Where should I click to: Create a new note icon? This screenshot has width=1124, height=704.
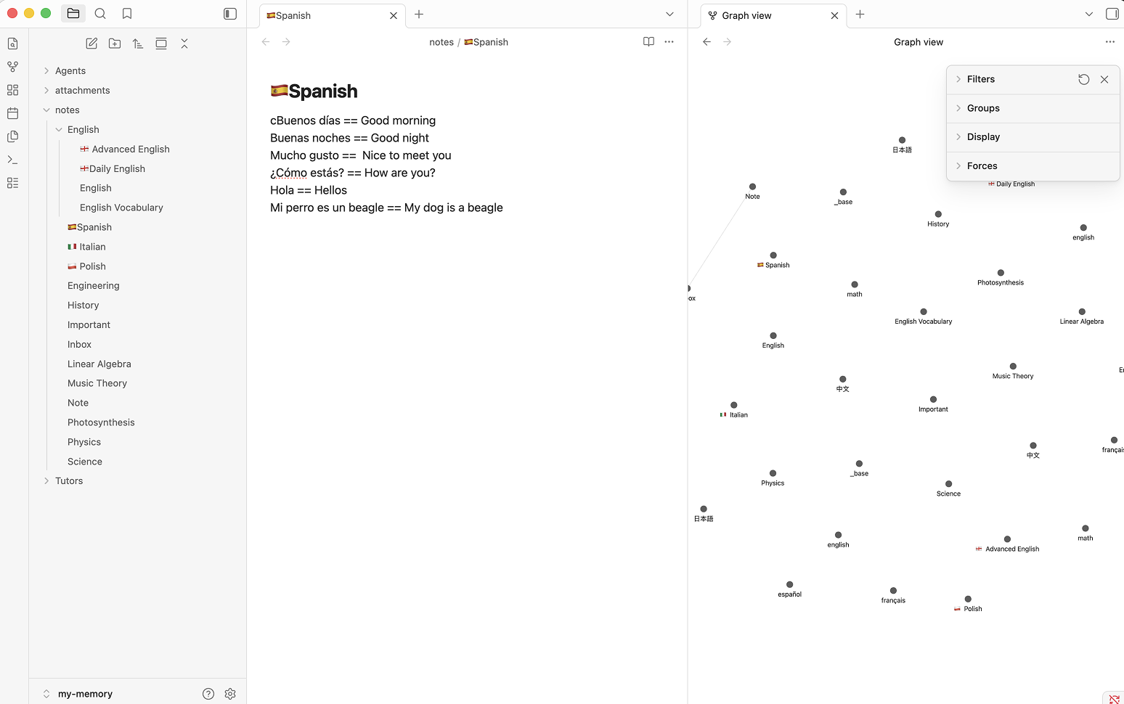tap(91, 44)
